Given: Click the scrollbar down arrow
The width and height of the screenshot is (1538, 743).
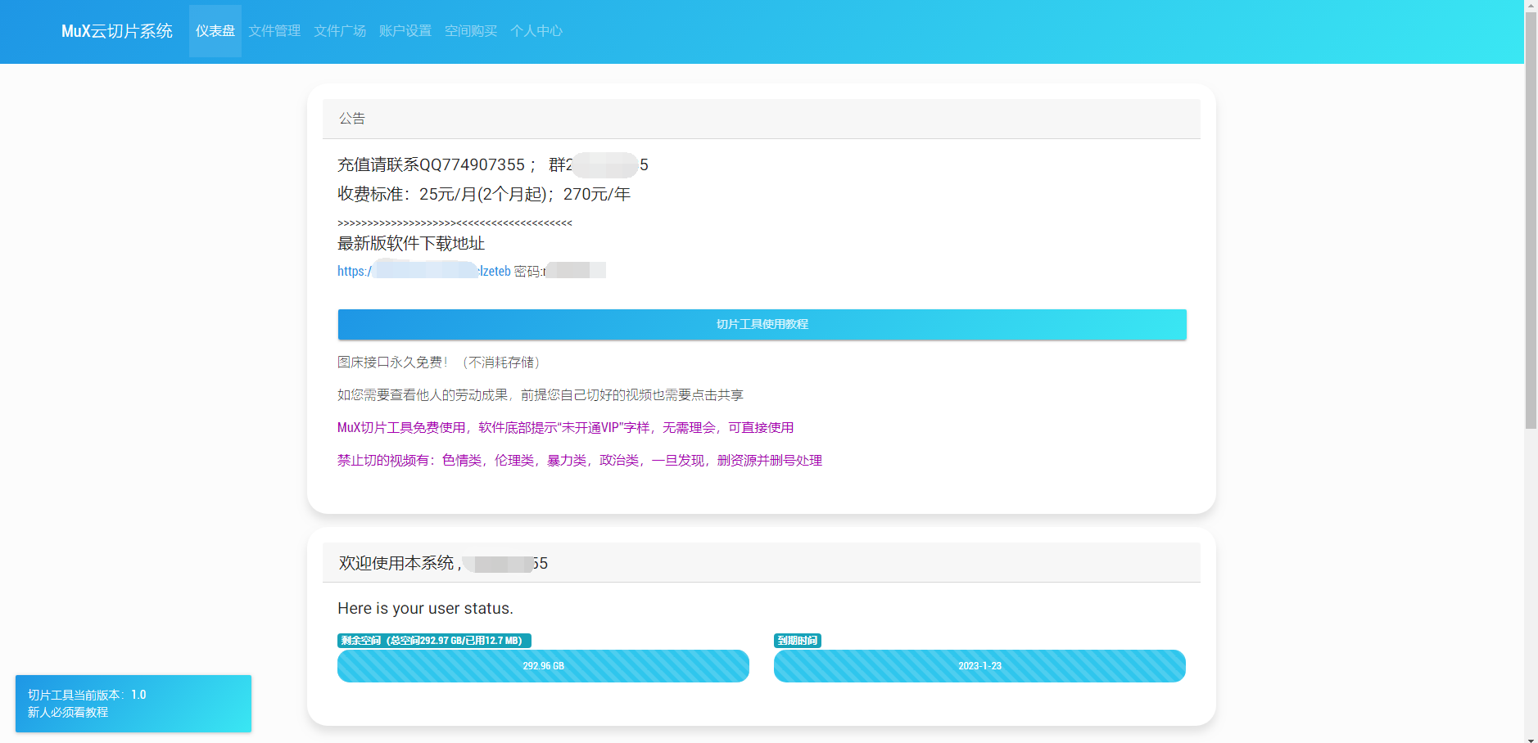Looking at the screenshot, I should click(1531, 738).
